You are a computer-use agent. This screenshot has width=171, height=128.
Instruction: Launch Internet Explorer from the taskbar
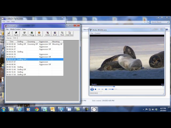(x=20, y=109)
